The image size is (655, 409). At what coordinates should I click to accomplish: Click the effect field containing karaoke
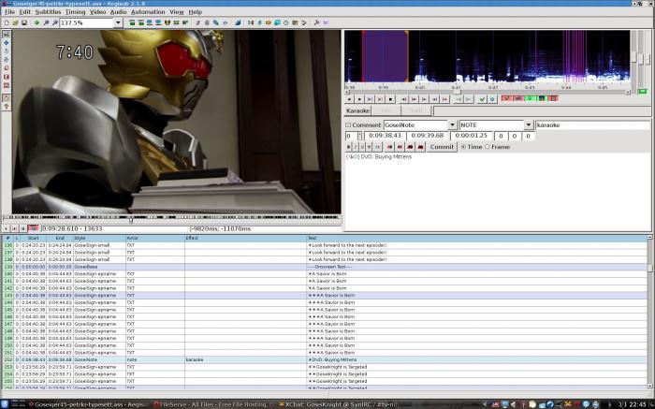click(x=592, y=124)
